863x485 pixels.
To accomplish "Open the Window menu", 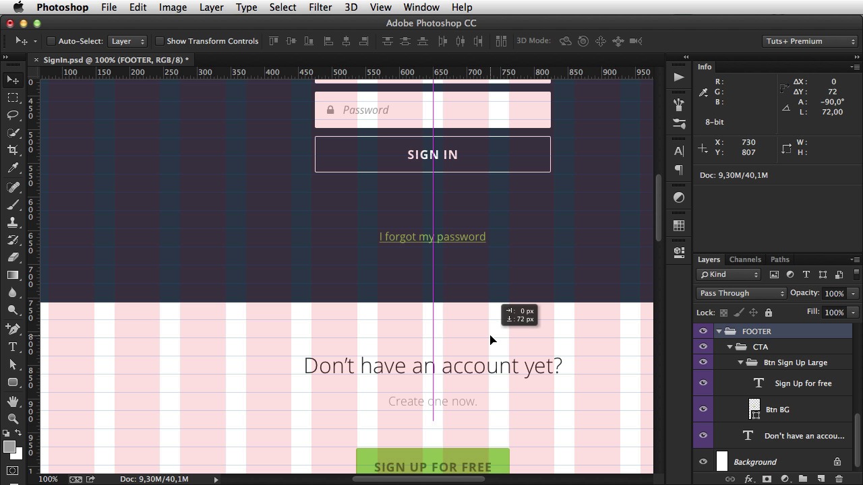I will click(421, 7).
